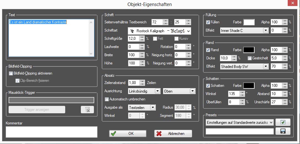
Task: Click the OK button
Action: tap(128, 134)
